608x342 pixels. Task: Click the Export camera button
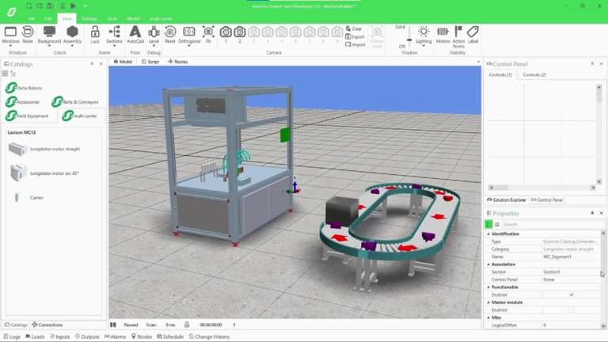point(355,36)
